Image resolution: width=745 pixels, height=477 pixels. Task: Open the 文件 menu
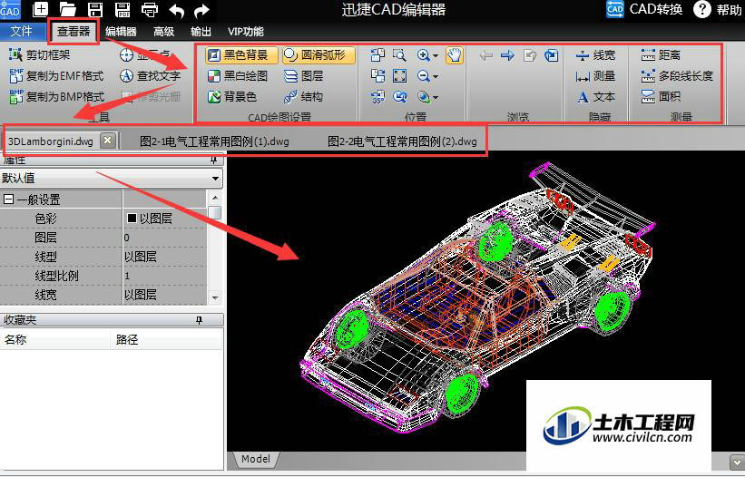pyautogui.click(x=22, y=32)
